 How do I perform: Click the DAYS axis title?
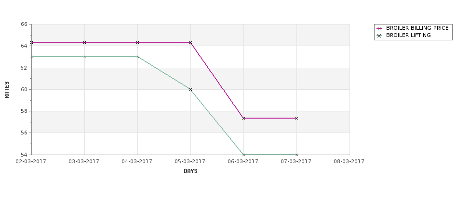click(x=190, y=171)
